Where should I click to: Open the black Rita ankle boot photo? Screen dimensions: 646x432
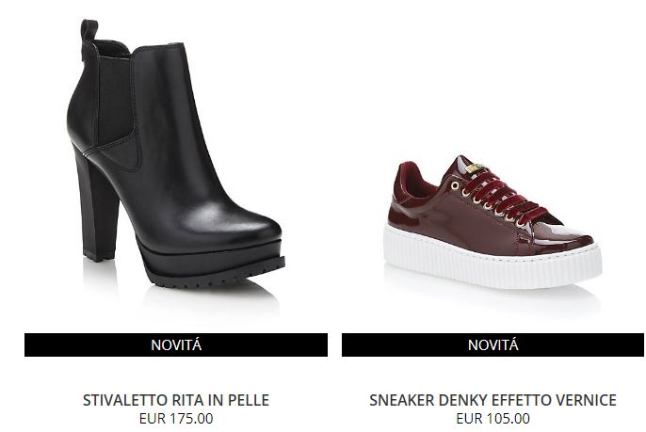point(176,154)
